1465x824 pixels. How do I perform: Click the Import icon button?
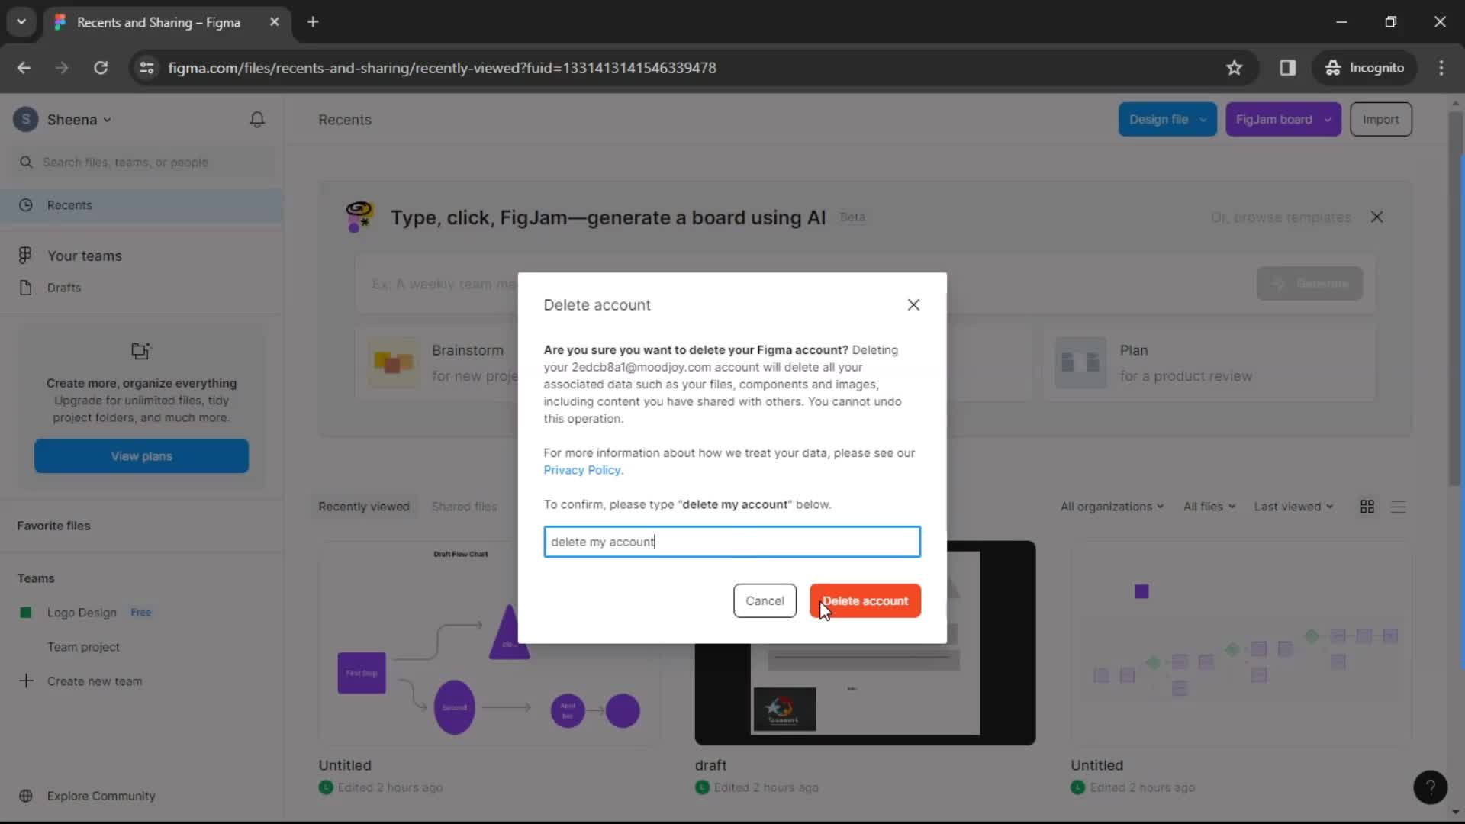pos(1380,119)
